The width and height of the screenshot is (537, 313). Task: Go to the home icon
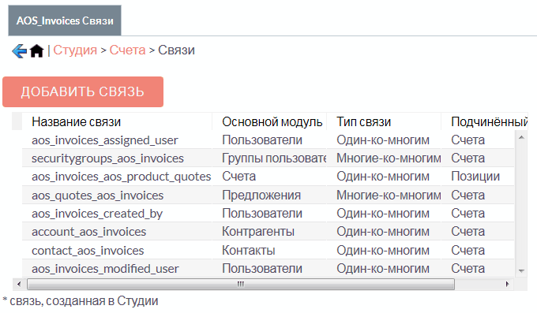[x=36, y=51]
